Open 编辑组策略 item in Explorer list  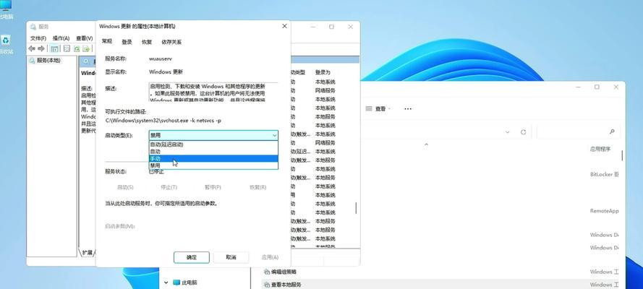284,272
